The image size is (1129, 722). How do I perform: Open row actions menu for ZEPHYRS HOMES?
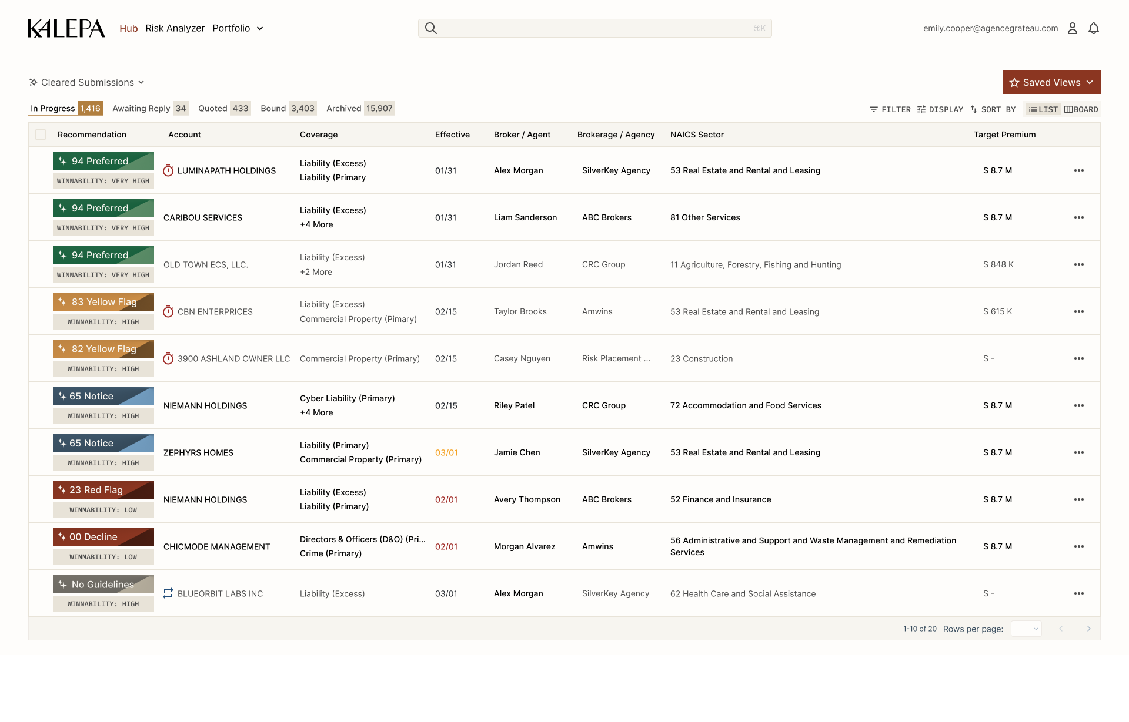click(x=1079, y=452)
